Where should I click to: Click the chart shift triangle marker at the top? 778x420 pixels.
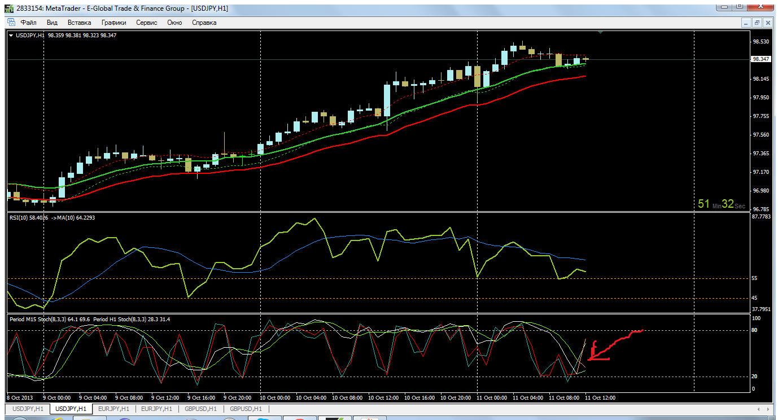[x=600, y=33]
